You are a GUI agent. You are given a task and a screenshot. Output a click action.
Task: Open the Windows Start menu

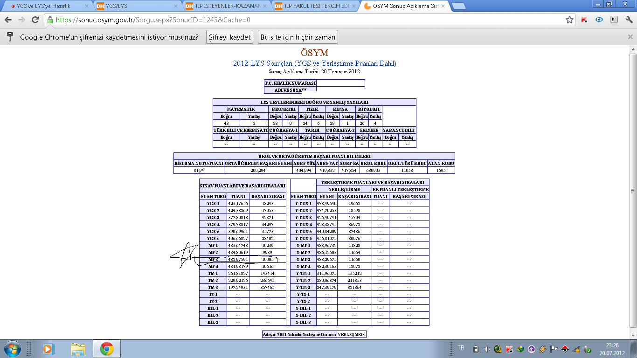click(12, 349)
